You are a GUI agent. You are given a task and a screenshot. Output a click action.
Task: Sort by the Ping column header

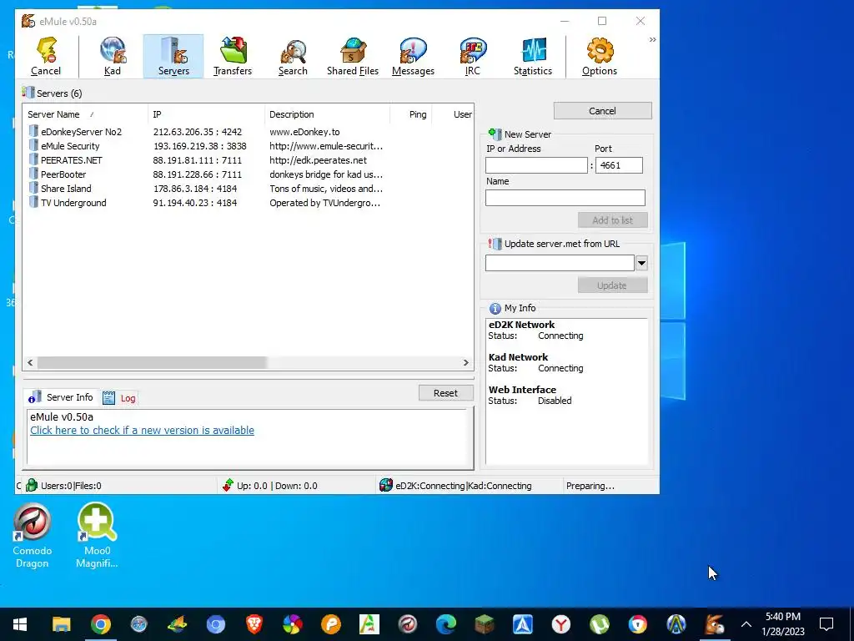(x=411, y=114)
